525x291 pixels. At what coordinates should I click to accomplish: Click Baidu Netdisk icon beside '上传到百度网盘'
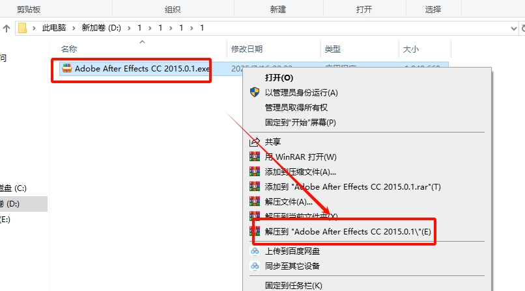255,251
